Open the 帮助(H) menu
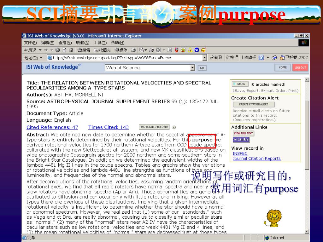This screenshot has height=242, width=323. point(118,43)
